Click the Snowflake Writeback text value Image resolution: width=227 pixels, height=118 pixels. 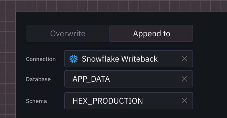pos(120,59)
